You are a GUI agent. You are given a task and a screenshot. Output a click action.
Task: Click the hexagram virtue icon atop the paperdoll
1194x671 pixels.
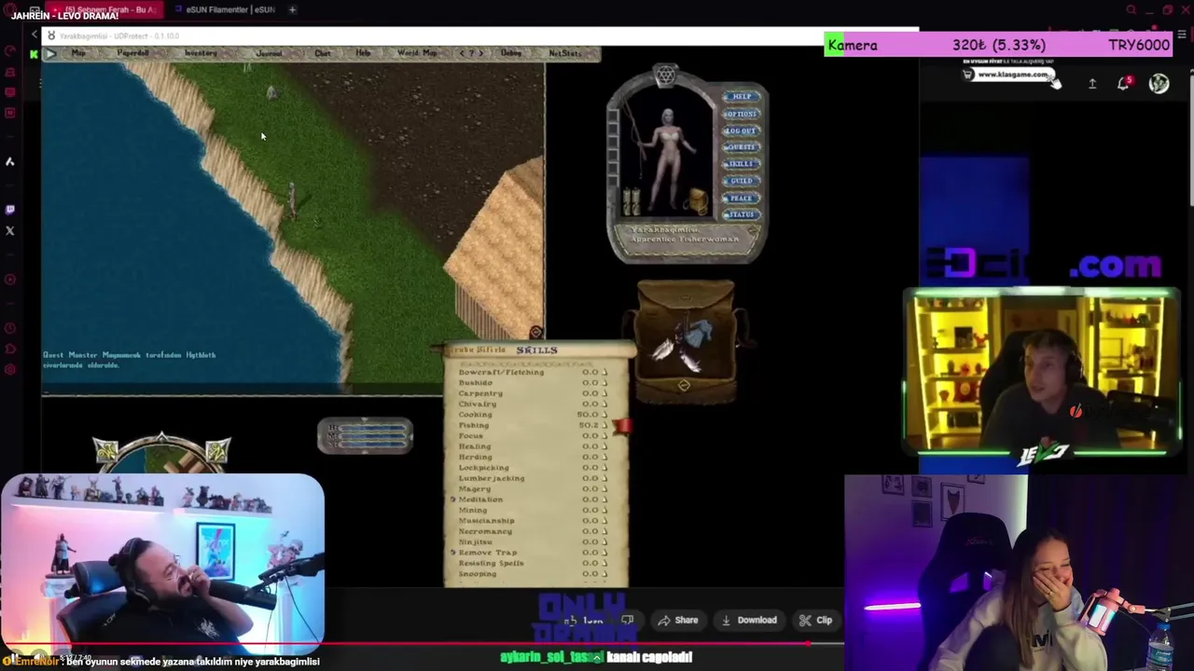(665, 75)
